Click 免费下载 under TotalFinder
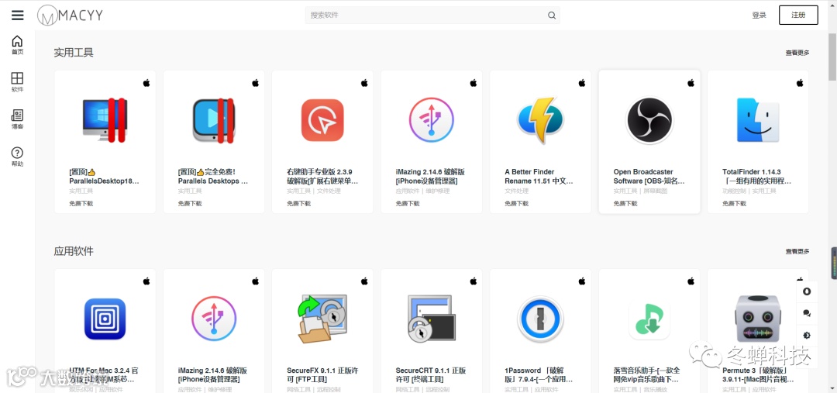Screen dimensions: 837x393 (734, 203)
